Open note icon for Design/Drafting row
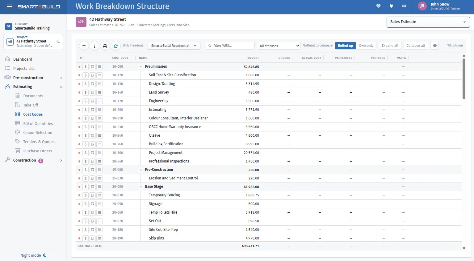The width and height of the screenshot is (474, 261). coord(92,84)
